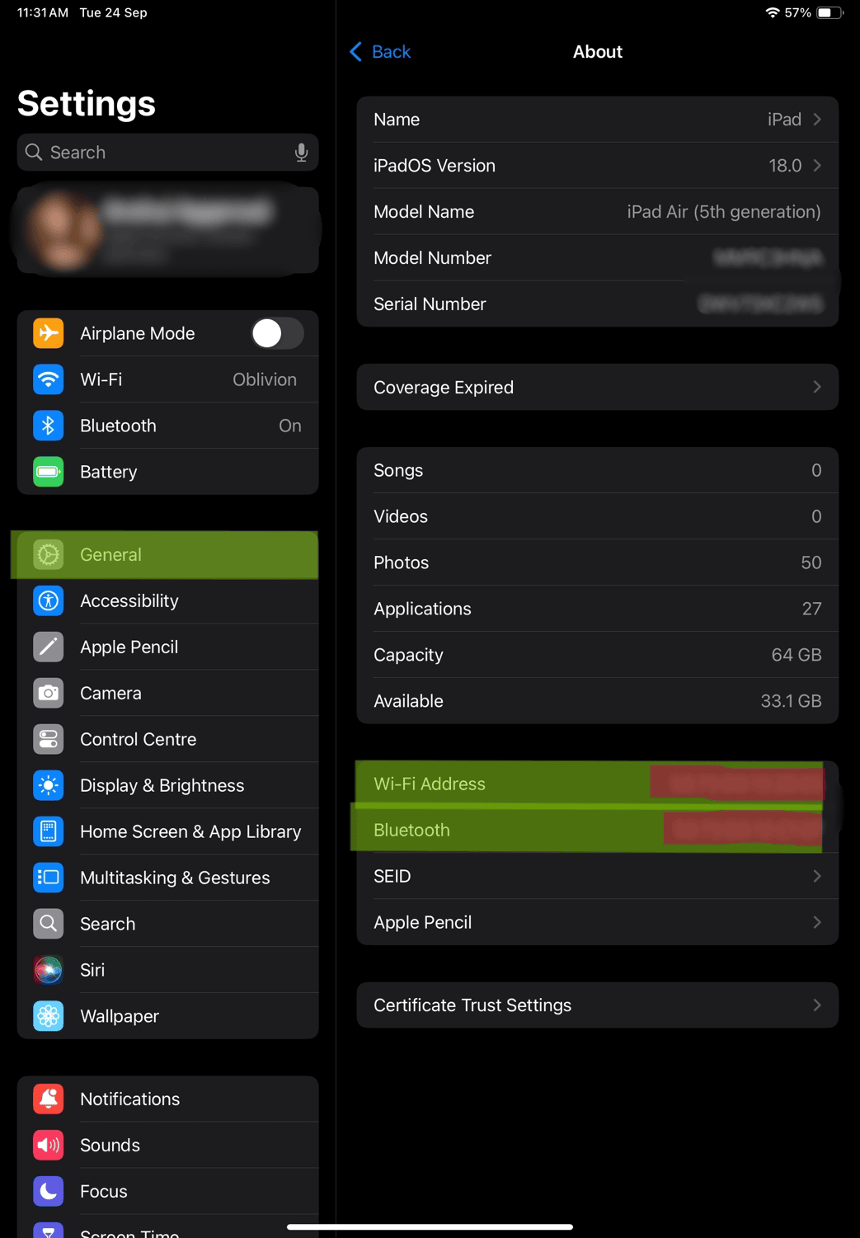
Task: Tap the Songs count row
Action: point(597,470)
